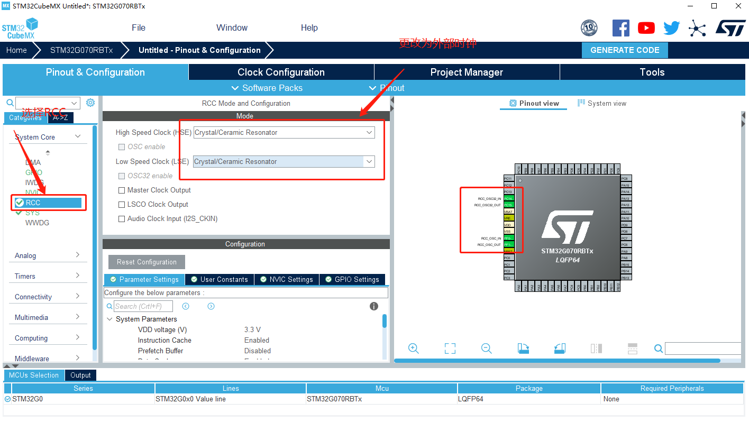The width and height of the screenshot is (749, 422).
Task: Toggle the vertical split view icon
Action: [596, 348]
